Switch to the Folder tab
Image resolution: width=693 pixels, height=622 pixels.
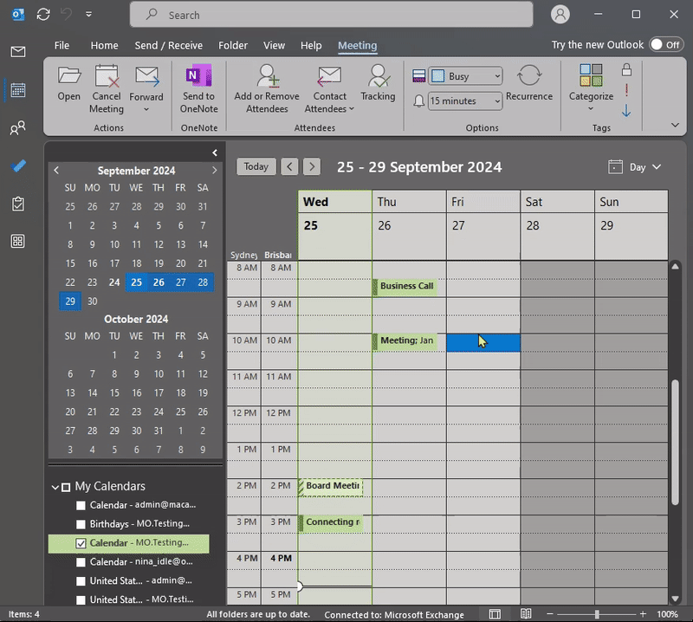click(233, 46)
